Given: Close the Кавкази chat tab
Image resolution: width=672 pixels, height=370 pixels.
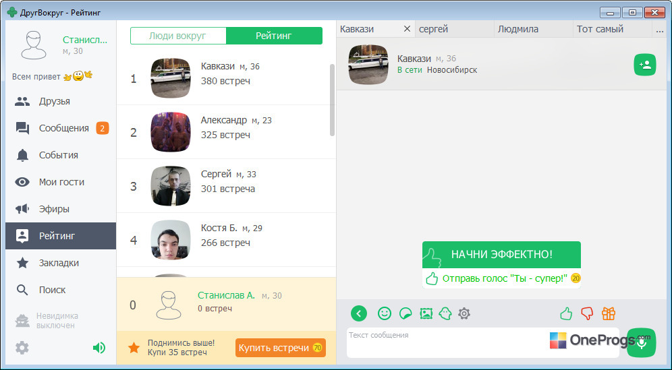Looking at the screenshot, I should 407,29.
